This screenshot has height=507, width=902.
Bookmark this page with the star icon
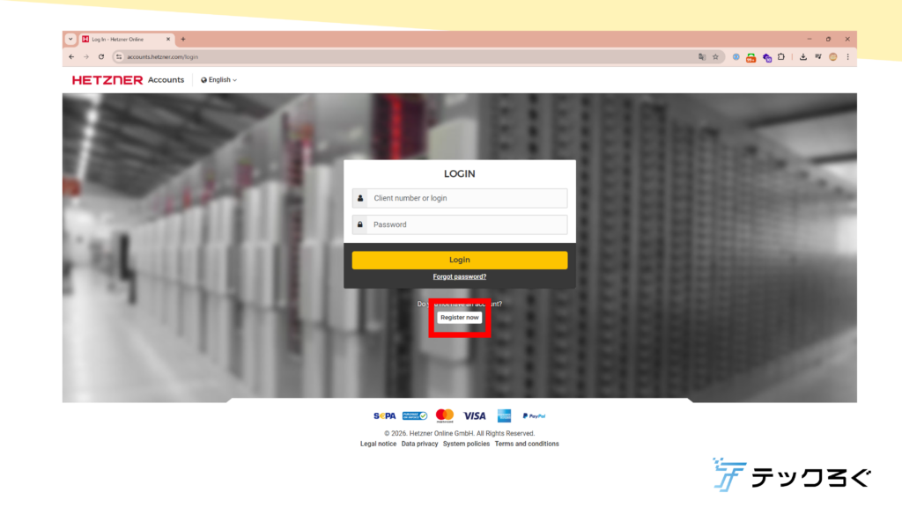pos(715,56)
